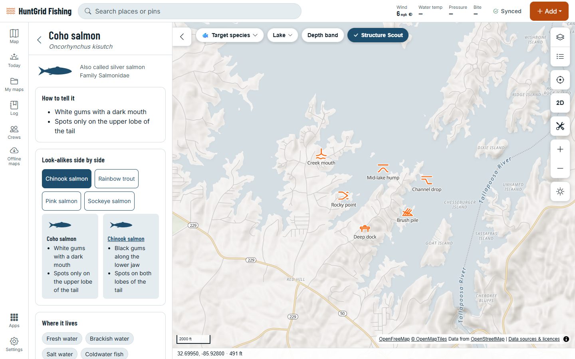Switch map brightness theme
Viewport: 575px width, 359px height.
click(560, 191)
